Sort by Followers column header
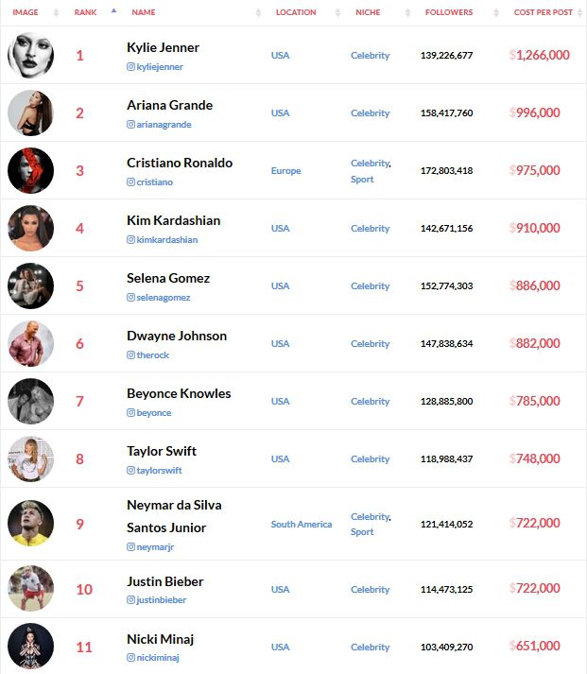 tap(449, 12)
